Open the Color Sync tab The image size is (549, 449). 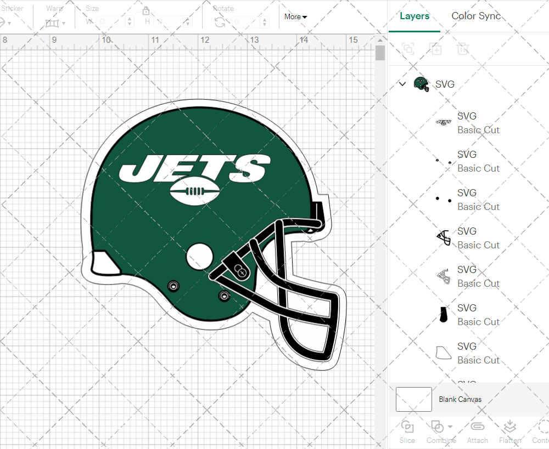pos(476,16)
